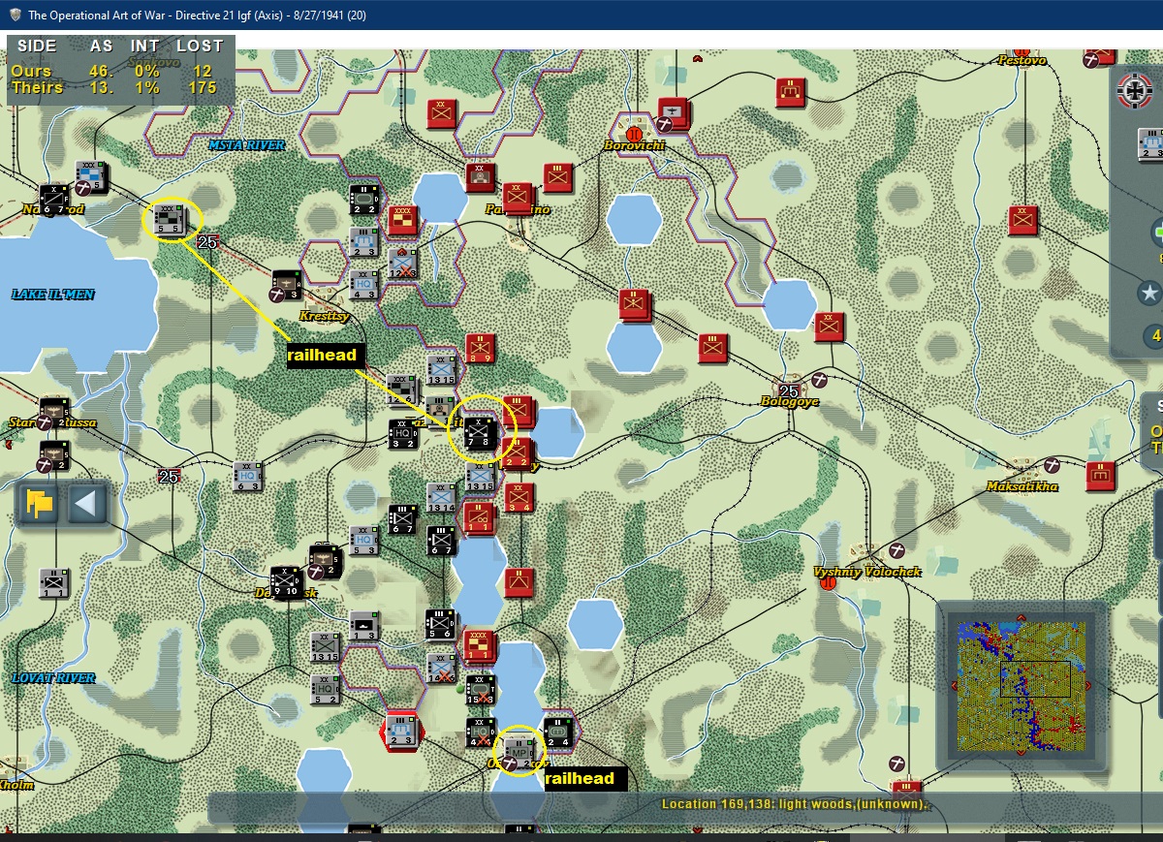1163x842 pixels.
Task: Select the gray HQ unit labeled 5 3
Action: click(x=364, y=540)
